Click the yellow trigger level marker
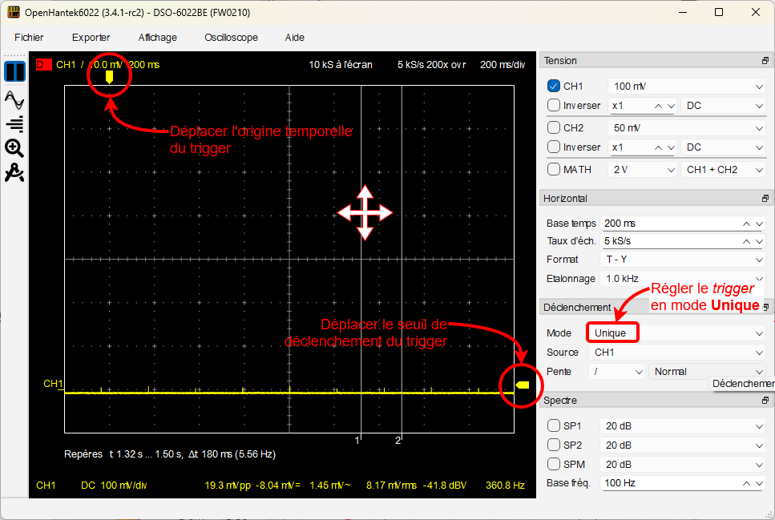The width and height of the screenshot is (775, 520). coord(523,385)
